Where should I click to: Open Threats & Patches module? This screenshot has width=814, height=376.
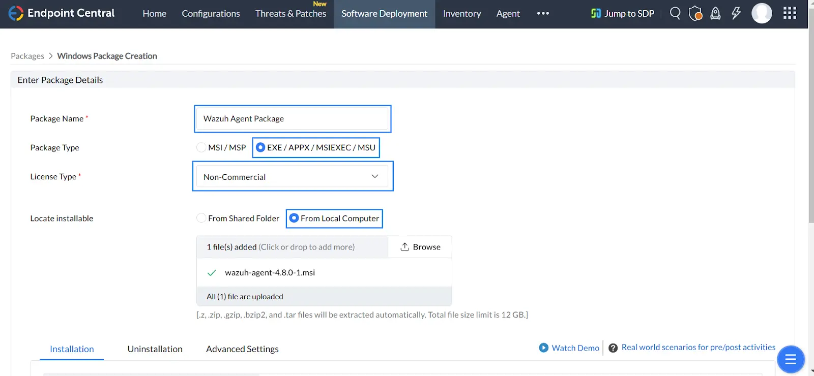tap(290, 14)
